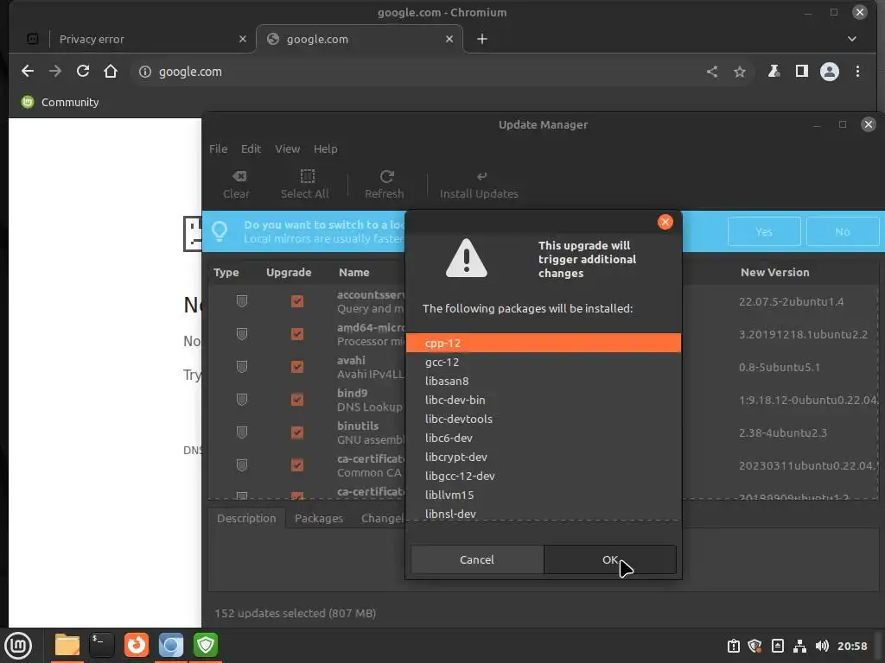Select libgcc-12-dev in the package list
This screenshot has height=663, width=885.
pos(544,476)
